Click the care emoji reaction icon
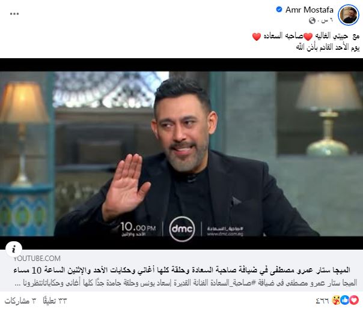363x312 pixels. click(336, 300)
